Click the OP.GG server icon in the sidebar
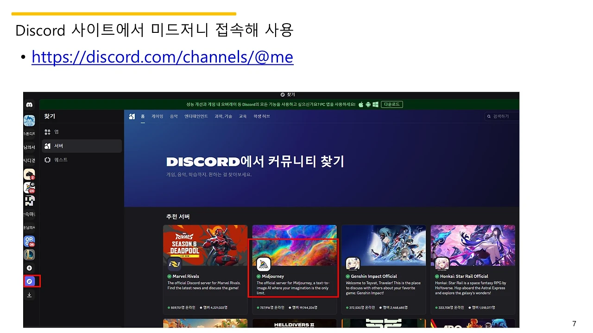 point(29,241)
